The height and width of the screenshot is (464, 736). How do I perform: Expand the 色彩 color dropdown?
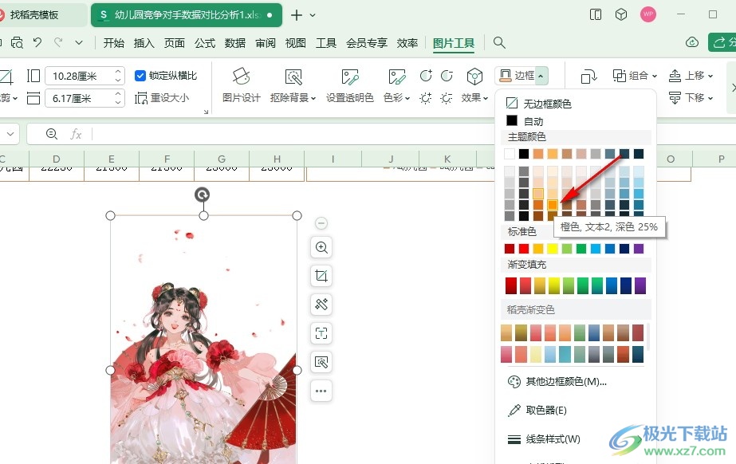[407, 98]
